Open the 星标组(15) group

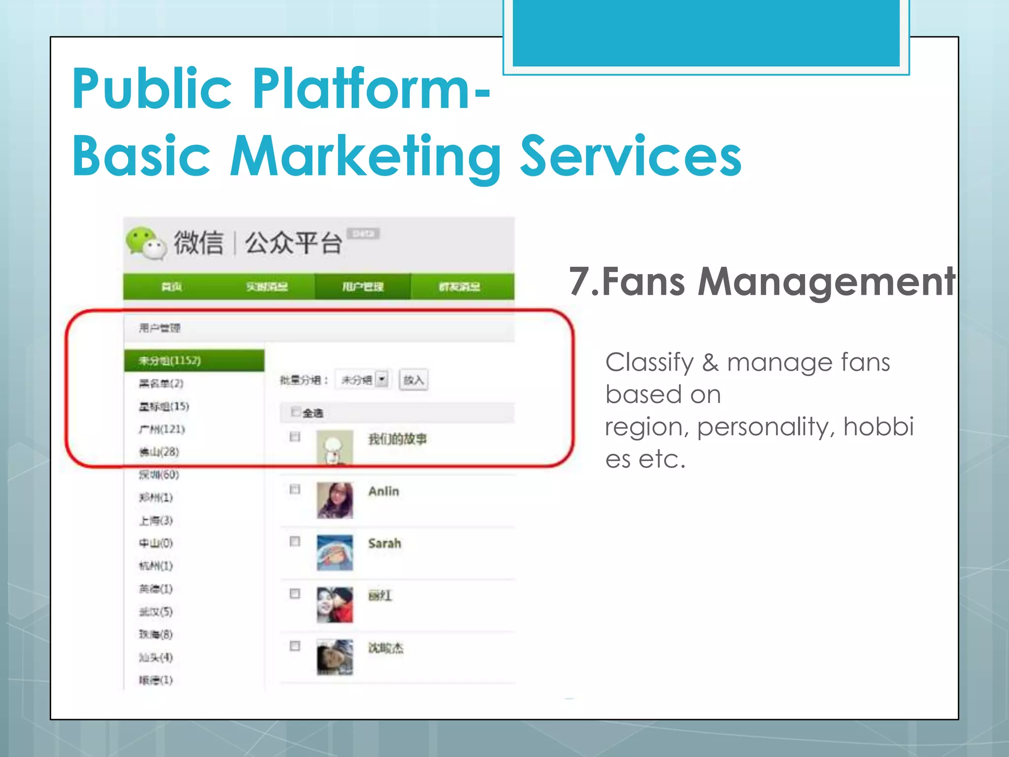pos(164,406)
